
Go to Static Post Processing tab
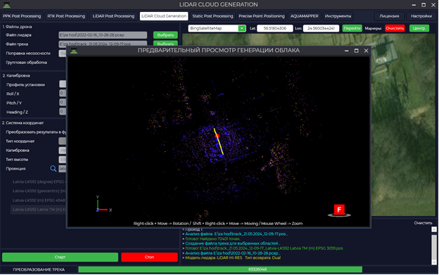[x=212, y=16]
